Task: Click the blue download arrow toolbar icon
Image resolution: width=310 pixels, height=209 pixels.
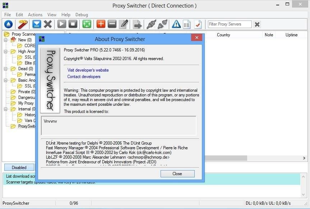Action: click(37, 24)
